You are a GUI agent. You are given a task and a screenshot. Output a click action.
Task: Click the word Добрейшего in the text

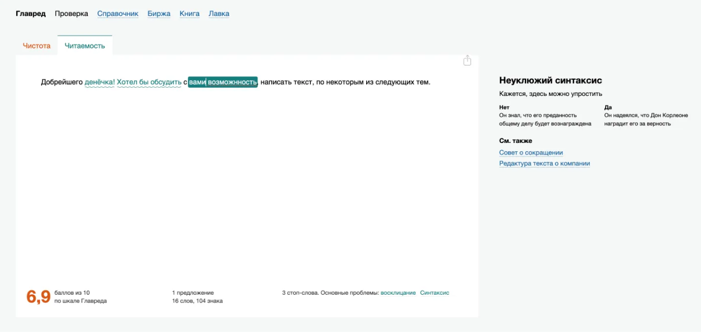tap(62, 82)
